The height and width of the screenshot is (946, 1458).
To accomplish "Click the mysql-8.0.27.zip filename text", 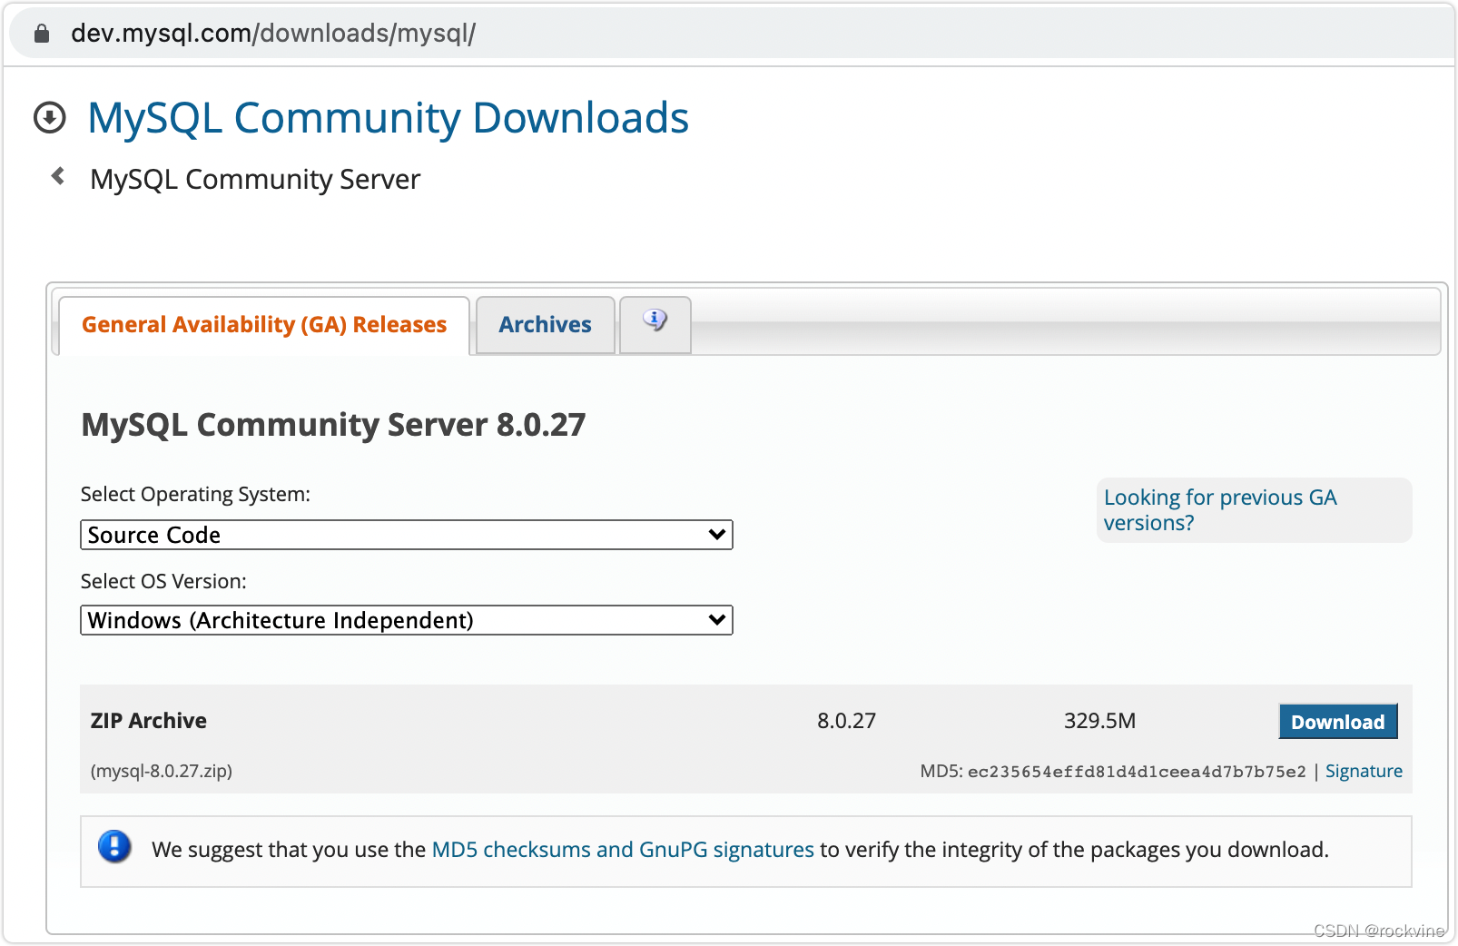I will pos(162,771).
